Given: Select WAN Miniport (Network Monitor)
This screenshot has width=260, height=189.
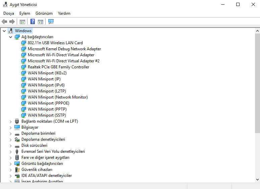Looking at the screenshot, I should point(58,97).
